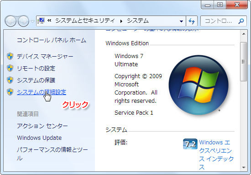Viewport: 251px width, 175px height.
Task: Click the vertical scrollbar thumb
Action: pyautogui.click(x=244, y=62)
